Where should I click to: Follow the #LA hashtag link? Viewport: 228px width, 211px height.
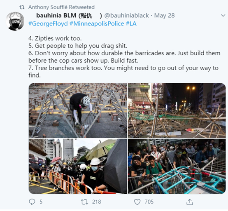point(131,23)
